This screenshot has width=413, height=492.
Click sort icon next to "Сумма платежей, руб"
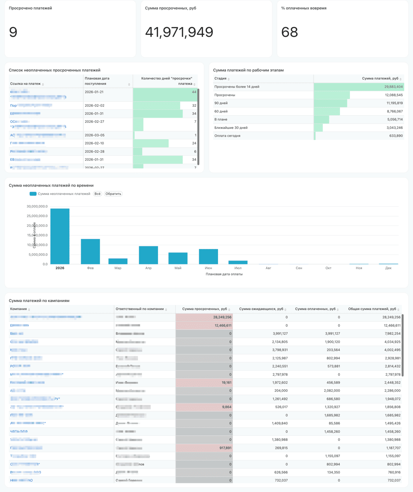tap(400, 79)
